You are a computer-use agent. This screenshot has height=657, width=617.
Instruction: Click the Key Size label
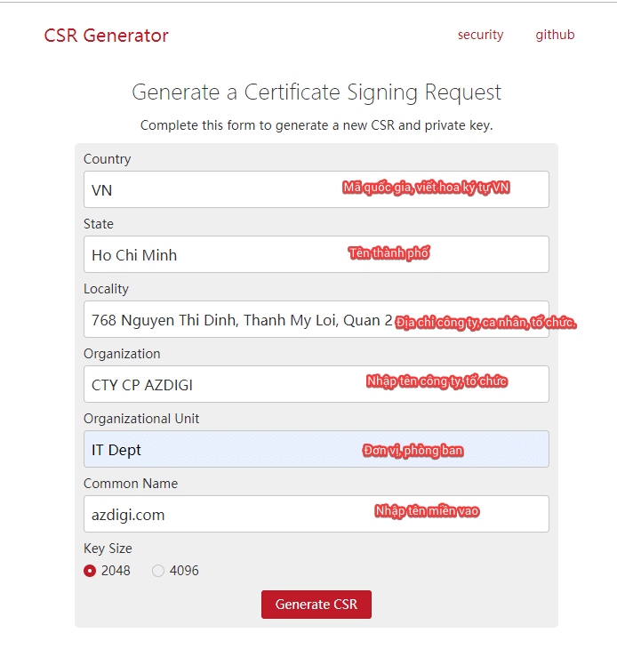coord(108,549)
